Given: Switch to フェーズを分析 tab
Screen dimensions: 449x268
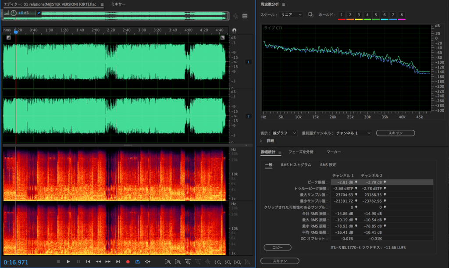Looking at the screenshot, I should [x=301, y=152].
